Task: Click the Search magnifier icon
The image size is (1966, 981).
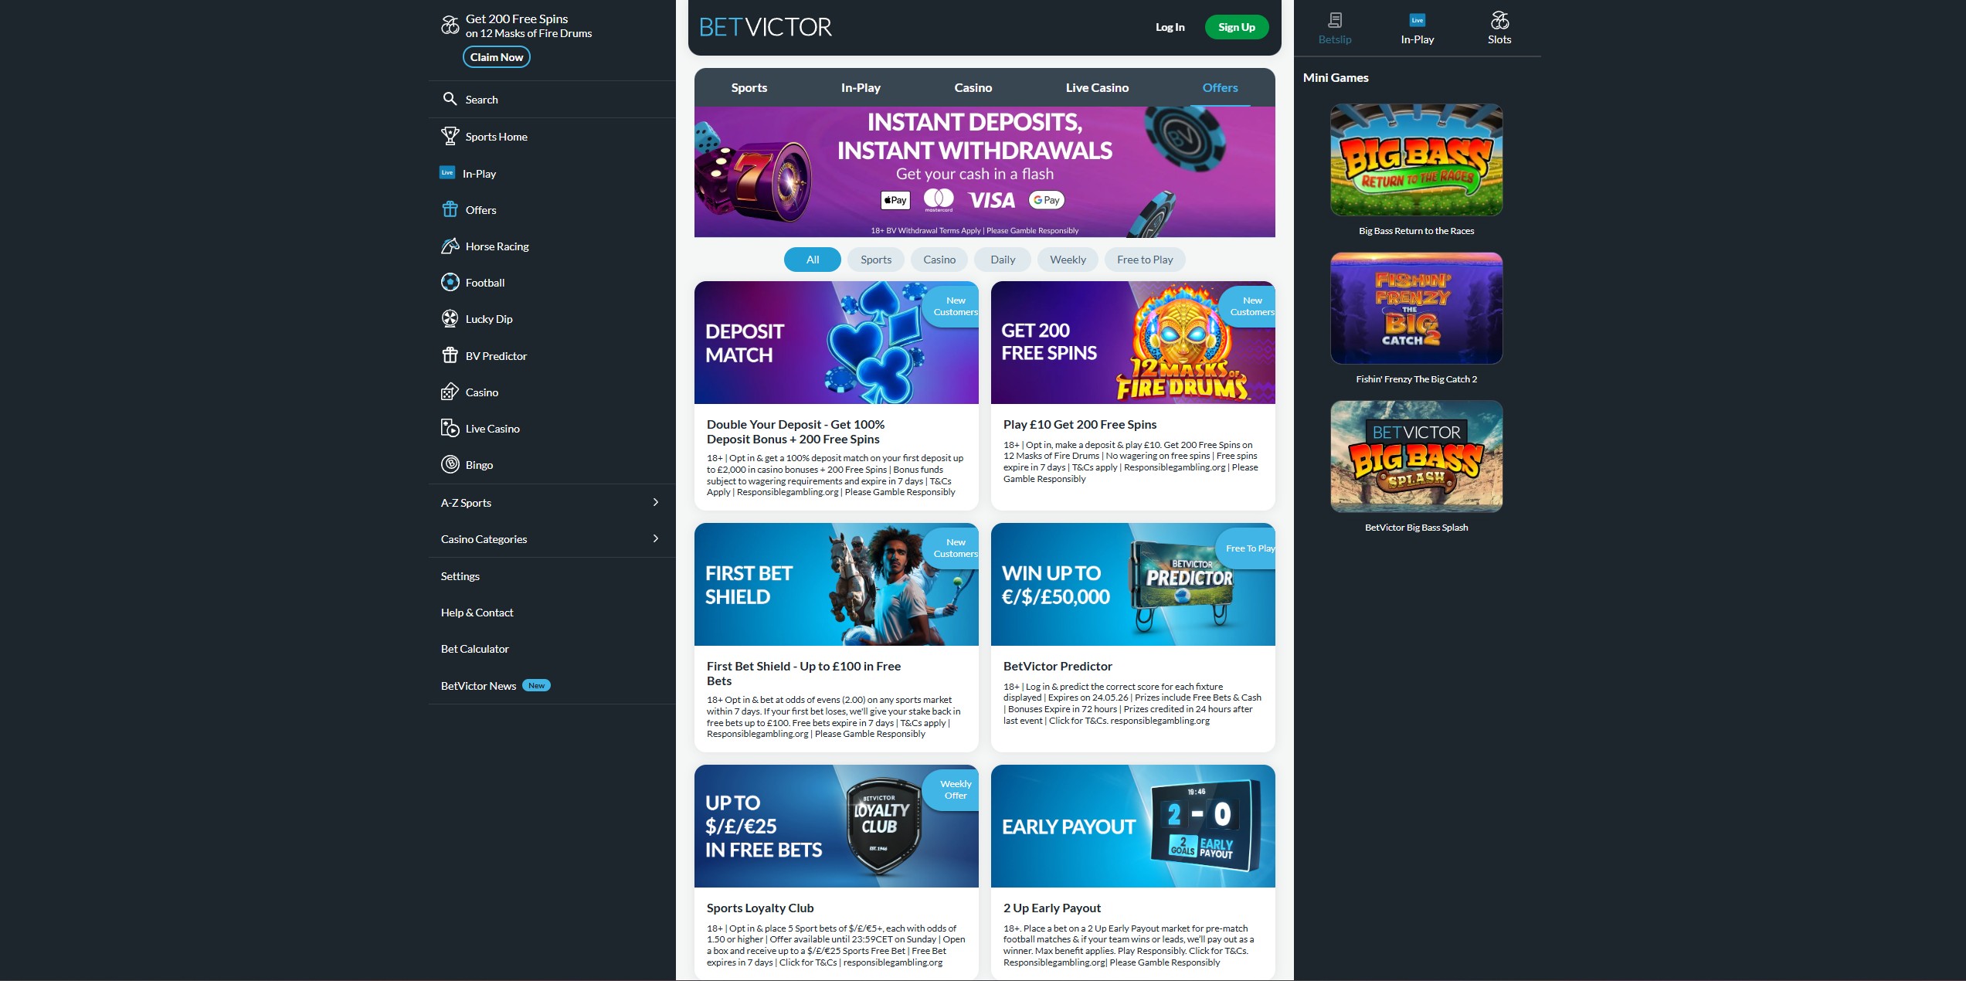Action: (x=450, y=99)
